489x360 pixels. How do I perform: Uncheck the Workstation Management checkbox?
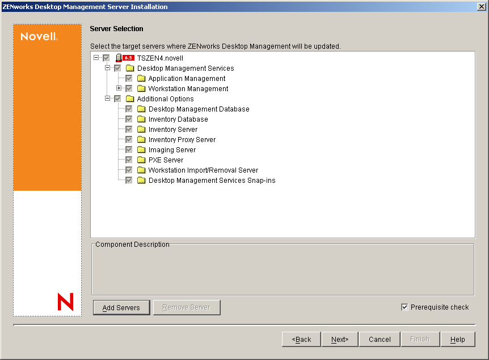[x=129, y=89]
